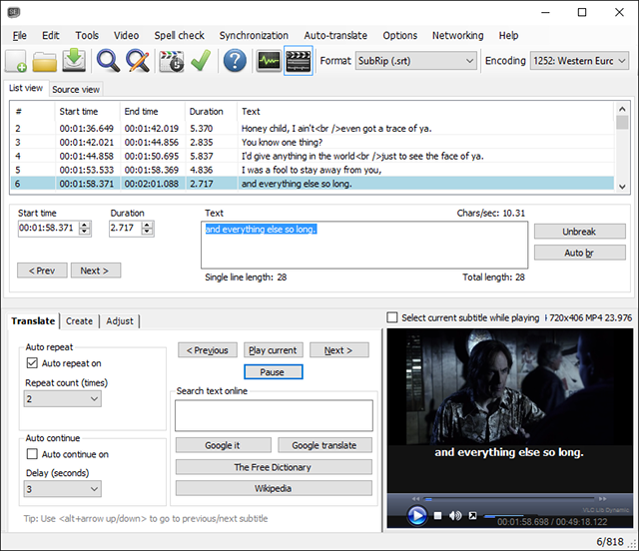Viewport: 639px width, 551px height.
Task: Check Select current subtitle while playing
Action: [392, 317]
